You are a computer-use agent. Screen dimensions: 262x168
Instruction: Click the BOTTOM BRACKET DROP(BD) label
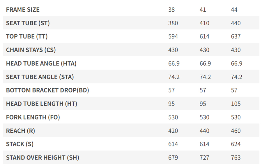point(47,90)
